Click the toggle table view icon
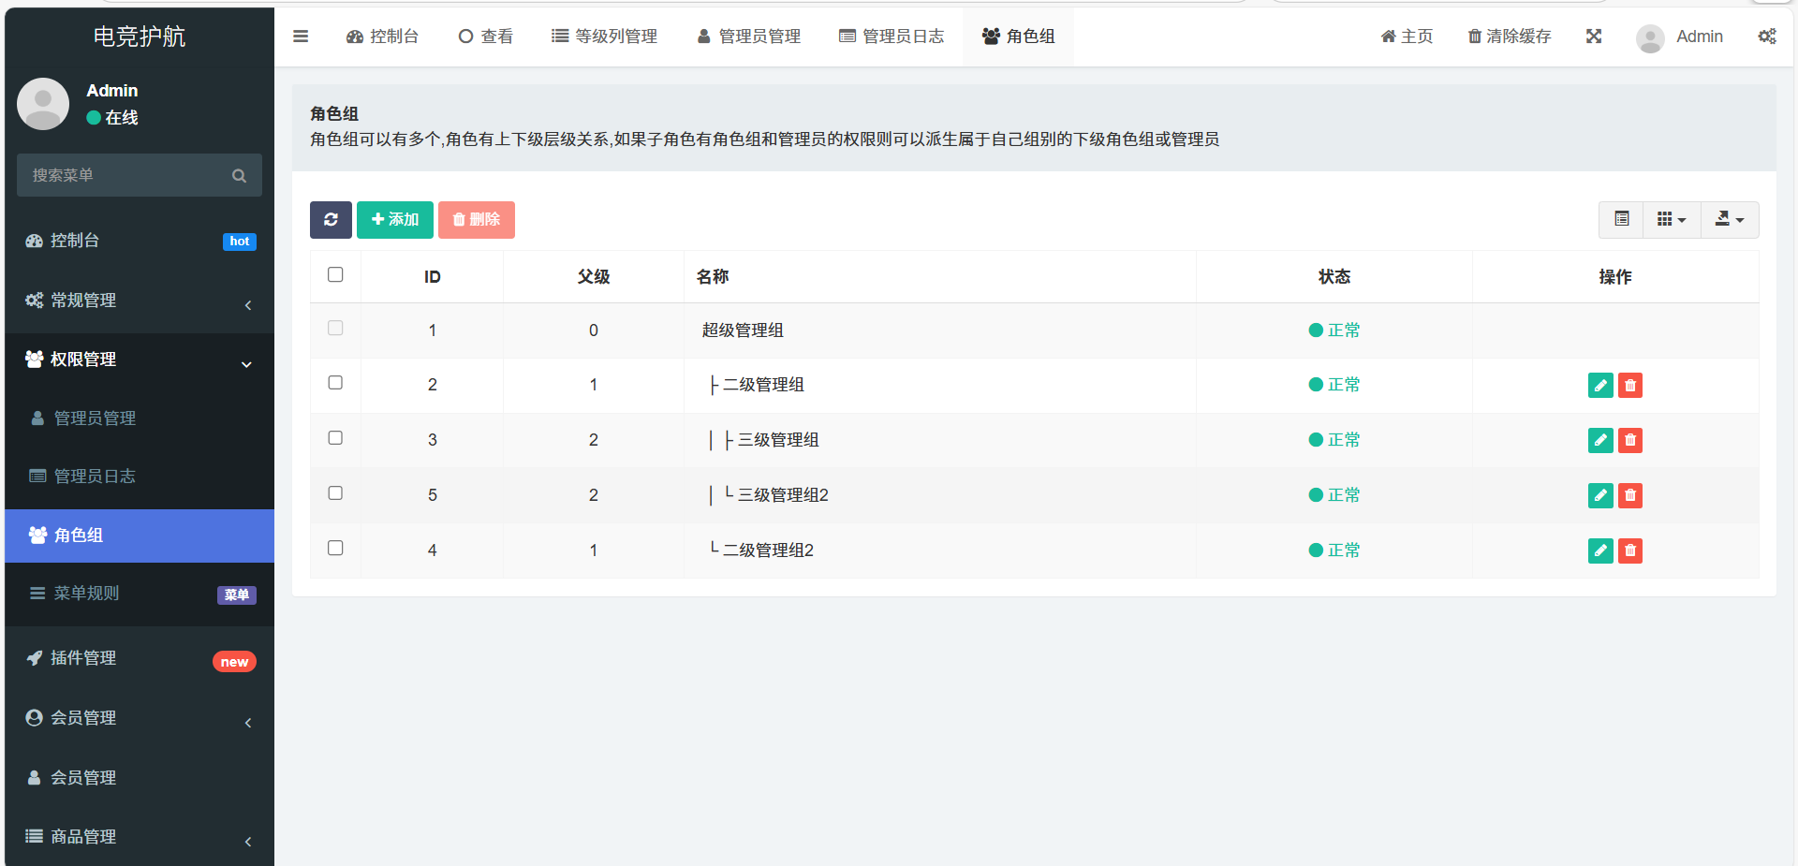Viewport: 1798px width, 866px height. pos(1621,220)
